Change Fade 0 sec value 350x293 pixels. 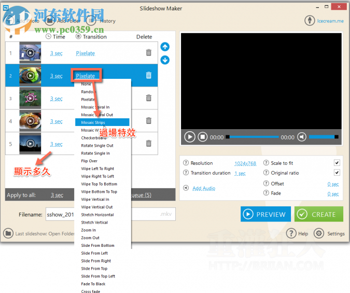point(333,194)
